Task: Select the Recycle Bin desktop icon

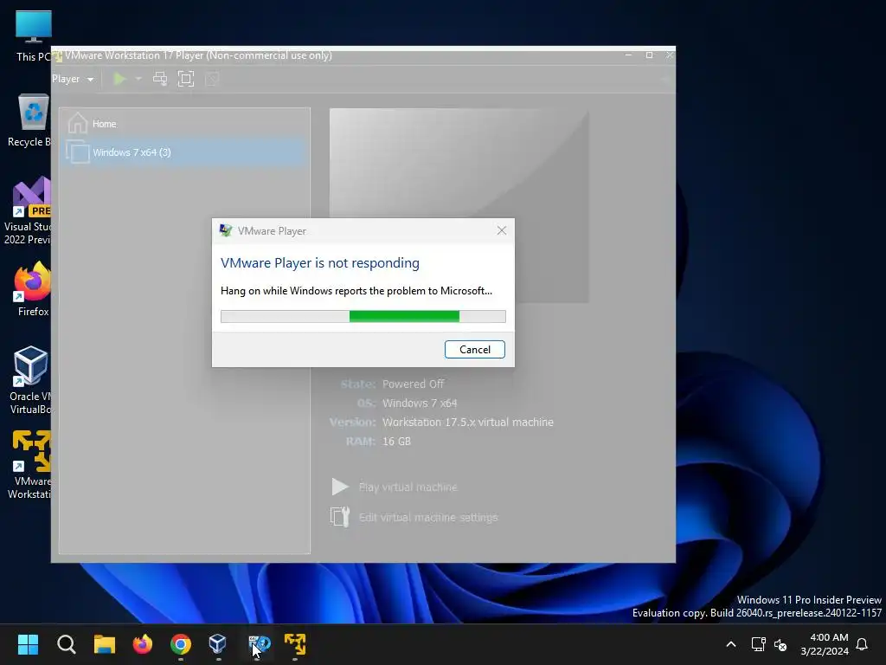Action: [x=31, y=120]
